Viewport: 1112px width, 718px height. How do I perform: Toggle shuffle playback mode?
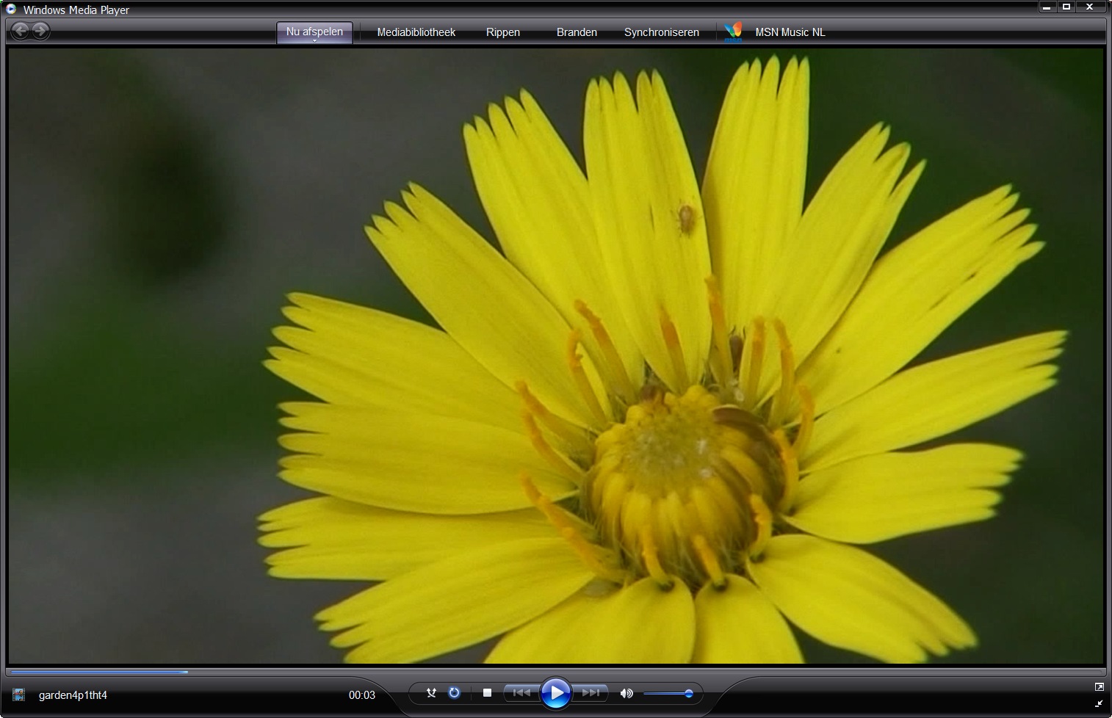[431, 692]
